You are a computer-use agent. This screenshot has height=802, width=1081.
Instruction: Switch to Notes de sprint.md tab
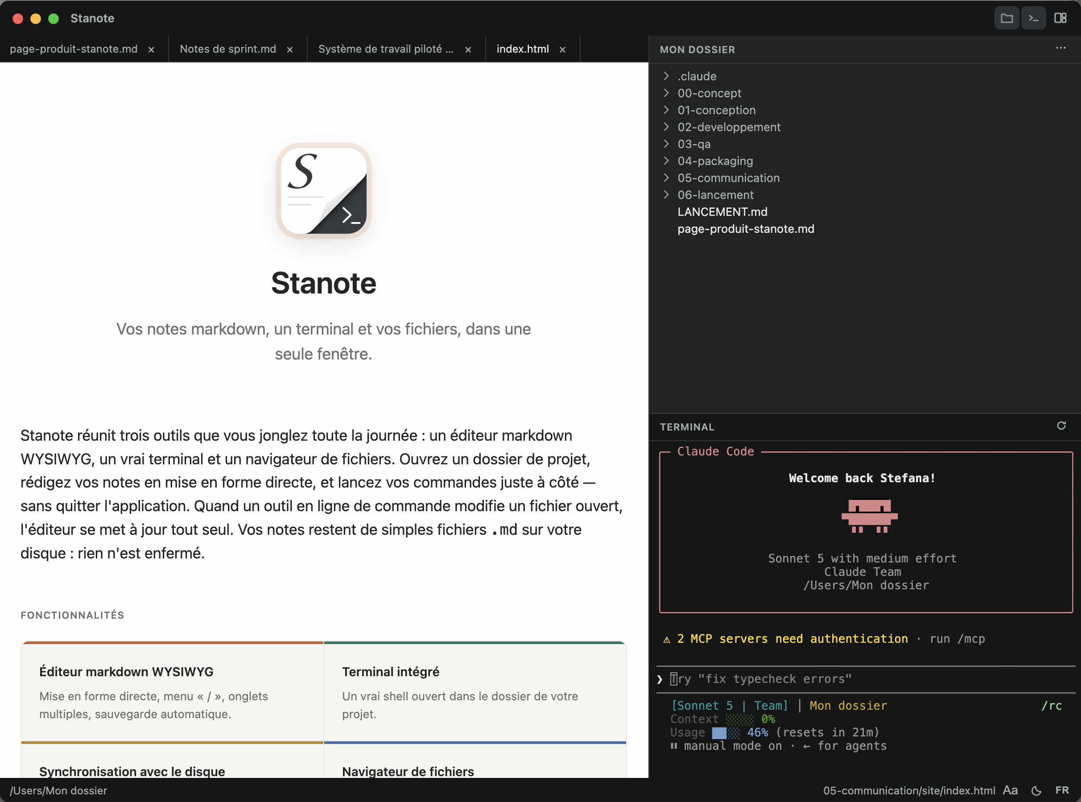click(x=227, y=49)
